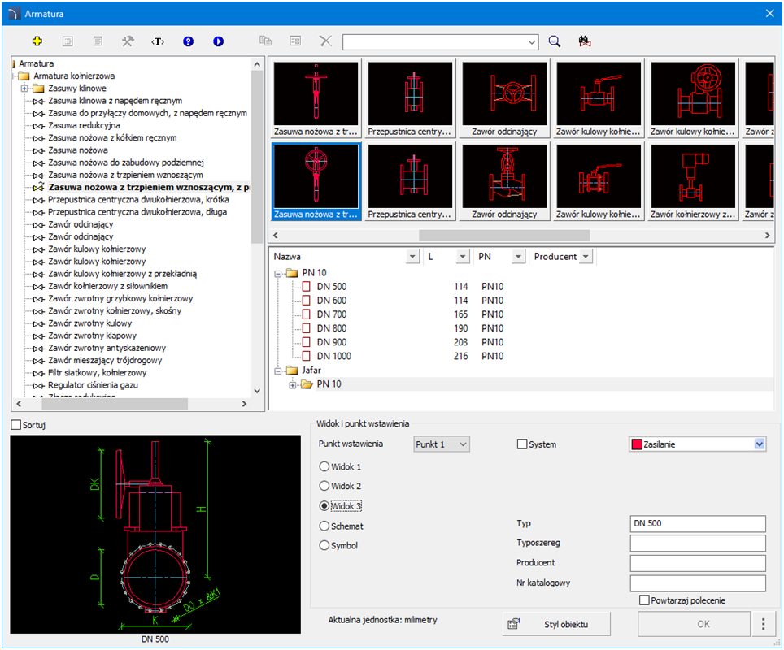Select the Widok 1 radio button
The width and height of the screenshot is (784, 650).
[324, 467]
